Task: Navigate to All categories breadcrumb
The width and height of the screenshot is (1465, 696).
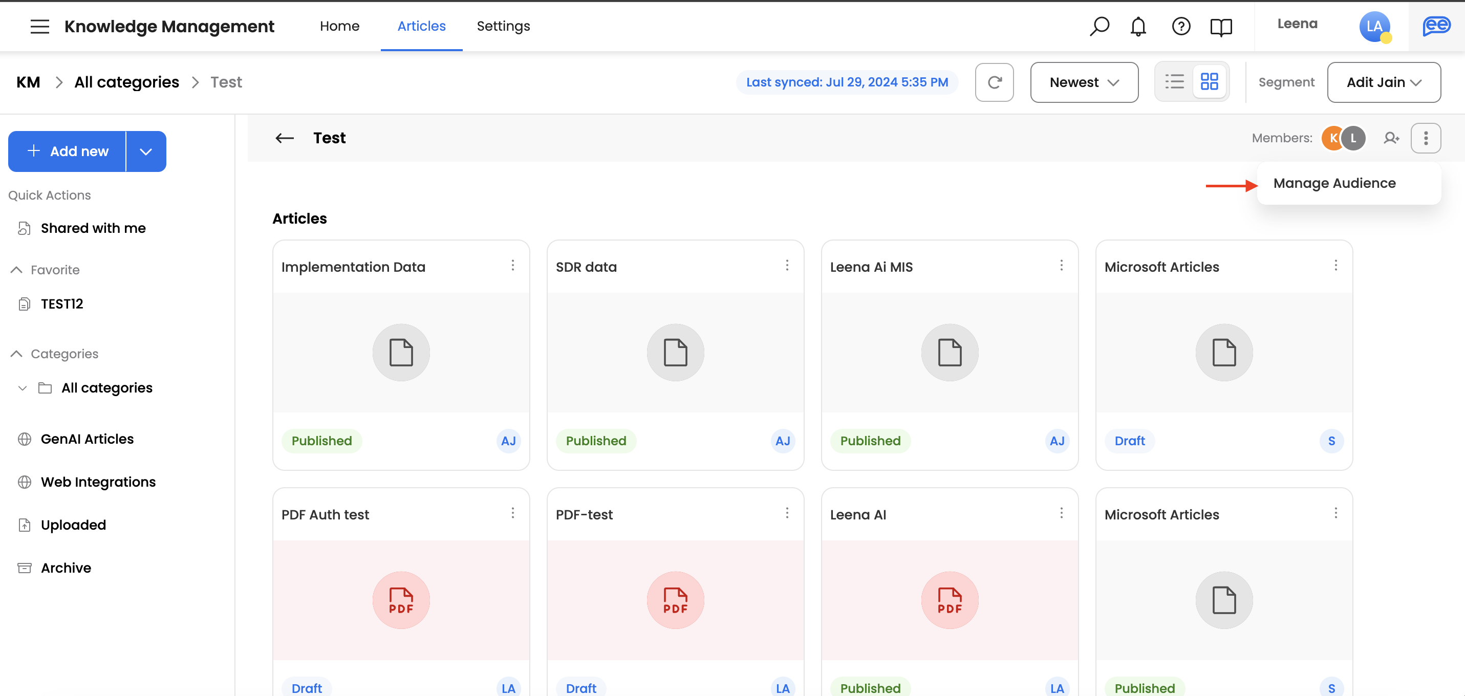Action: pyautogui.click(x=126, y=82)
